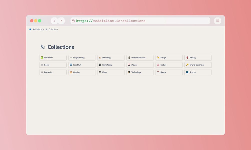This screenshot has width=251, height=150.
Task: Go to the Technology collection
Action: click(x=140, y=72)
